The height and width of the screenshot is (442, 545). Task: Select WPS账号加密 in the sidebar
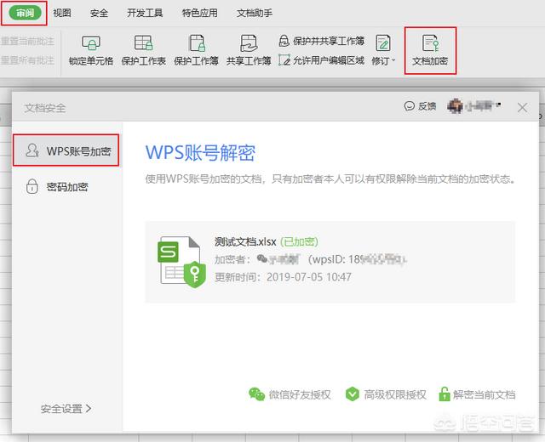click(x=66, y=150)
